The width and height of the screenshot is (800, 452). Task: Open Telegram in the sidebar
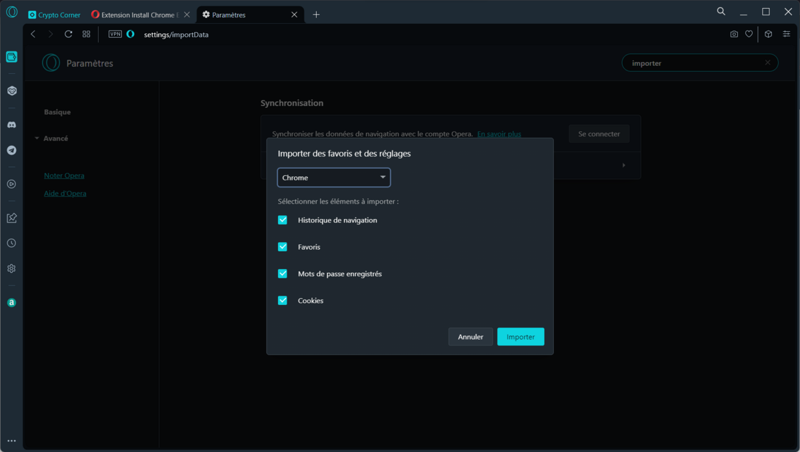pyautogui.click(x=11, y=150)
